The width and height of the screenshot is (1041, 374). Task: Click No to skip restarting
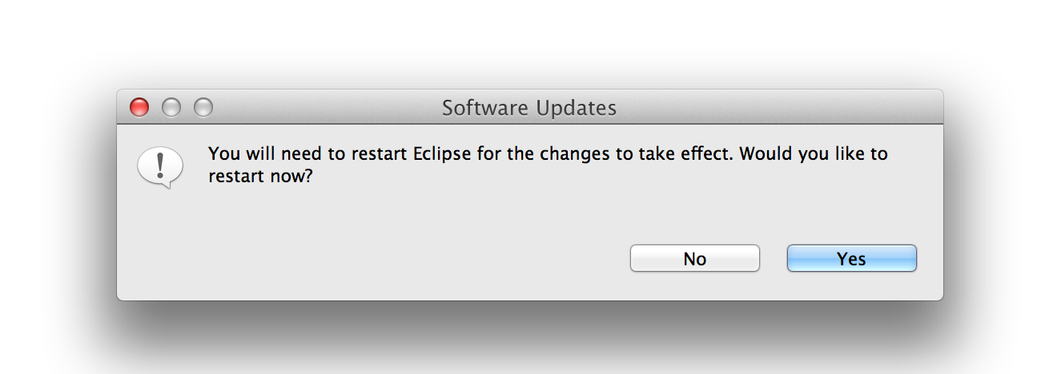694,258
